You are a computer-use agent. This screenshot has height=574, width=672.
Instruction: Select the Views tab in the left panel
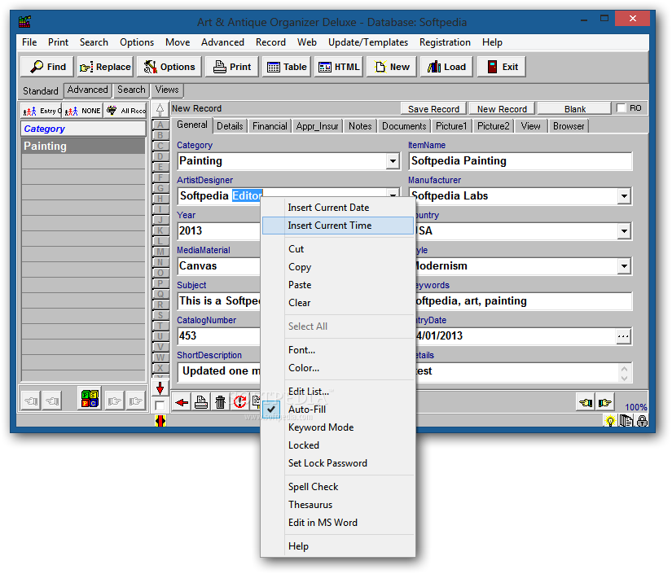[167, 90]
